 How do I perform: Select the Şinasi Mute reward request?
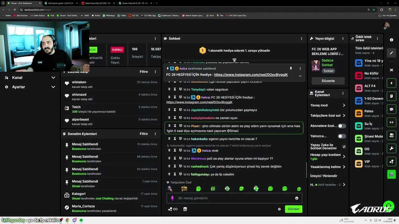(369, 138)
